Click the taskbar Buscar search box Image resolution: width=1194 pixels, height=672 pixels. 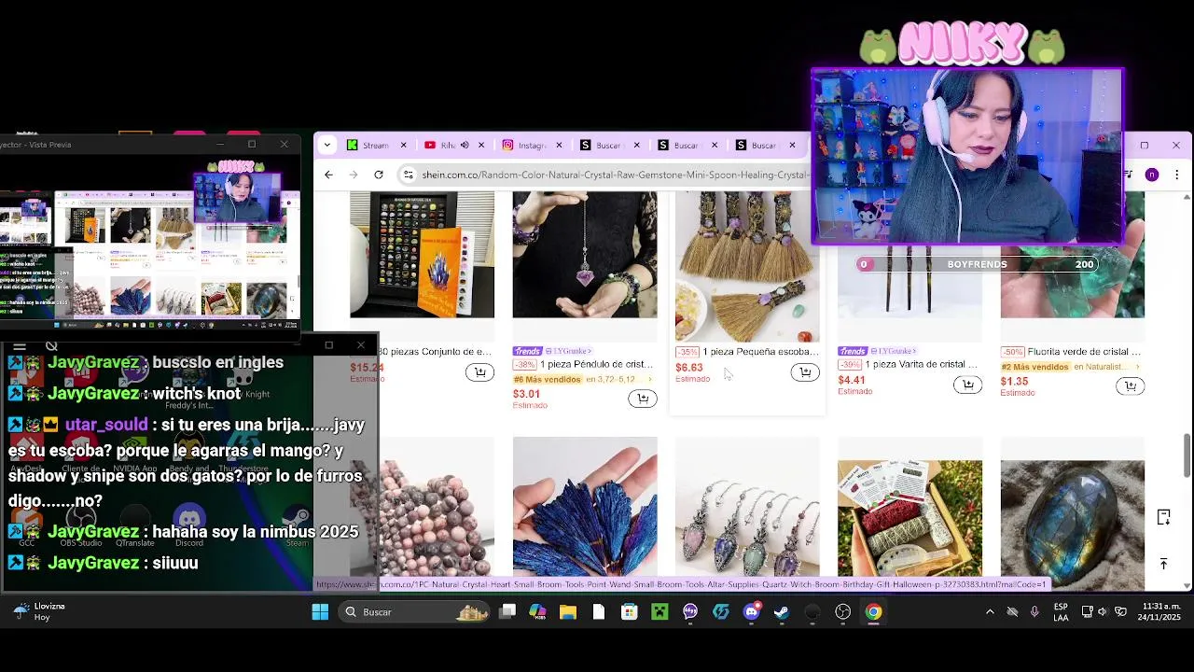414,612
